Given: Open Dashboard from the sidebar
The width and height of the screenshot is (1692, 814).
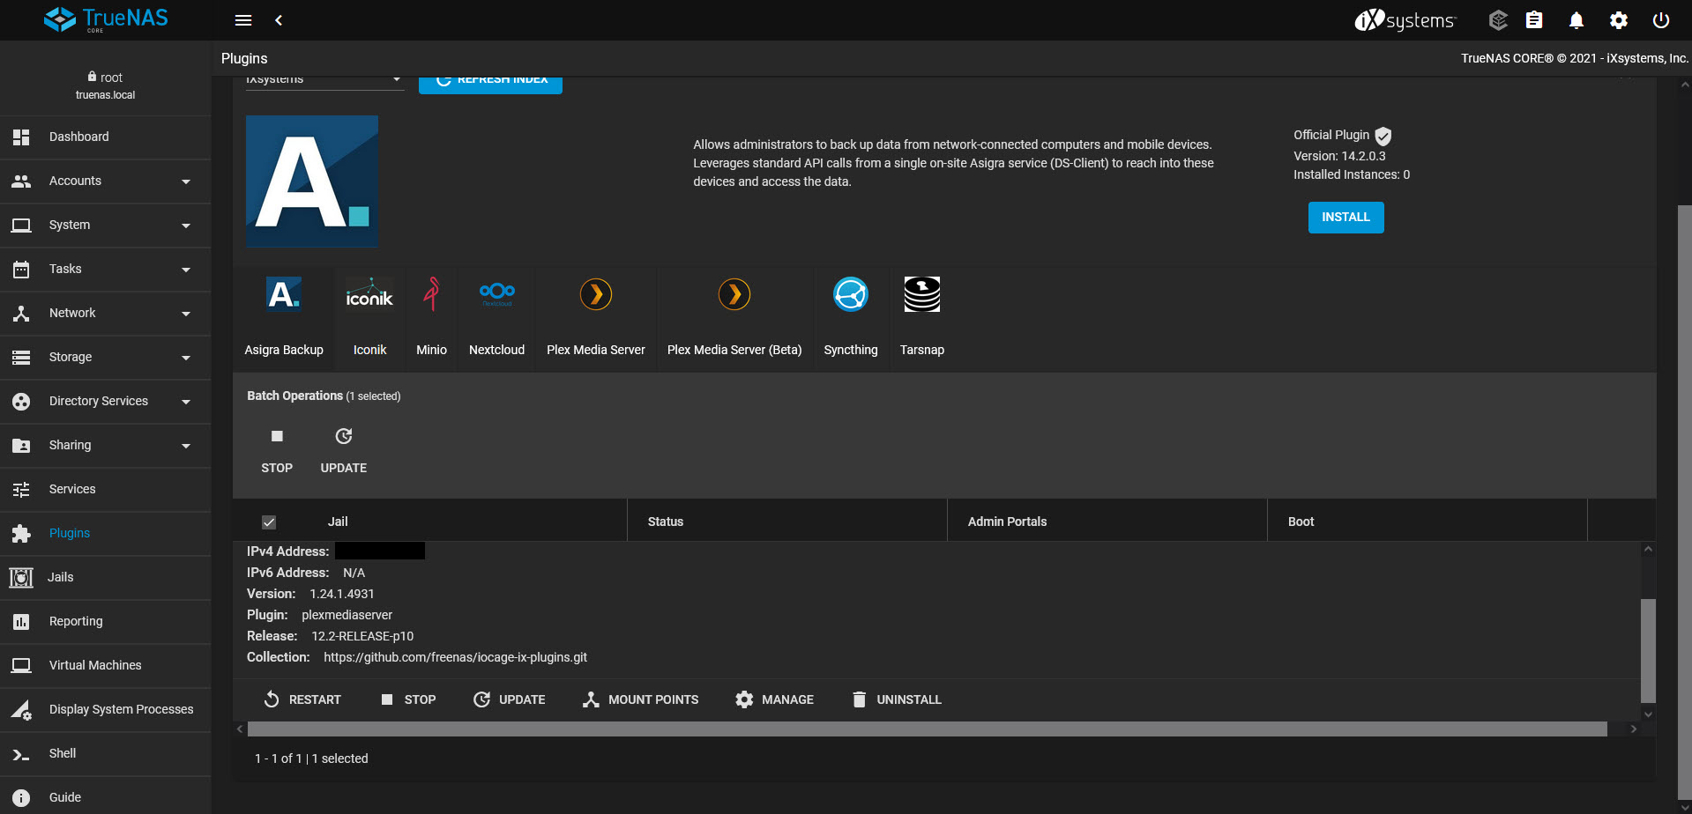Looking at the screenshot, I should pyautogui.click(x=106, y=137).
